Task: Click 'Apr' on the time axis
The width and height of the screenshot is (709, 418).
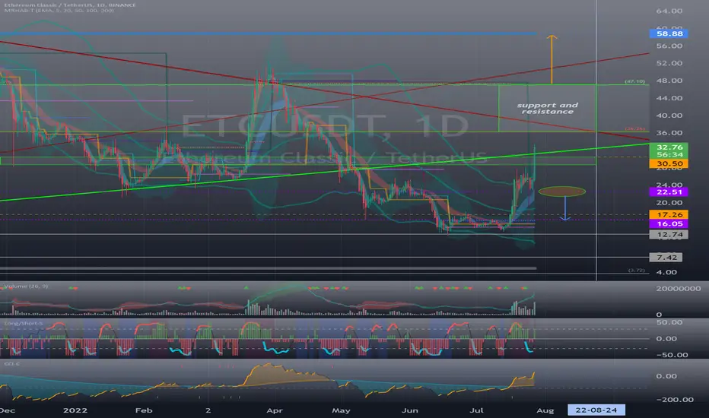Action: pyautogui.click(x=275, y=410)
